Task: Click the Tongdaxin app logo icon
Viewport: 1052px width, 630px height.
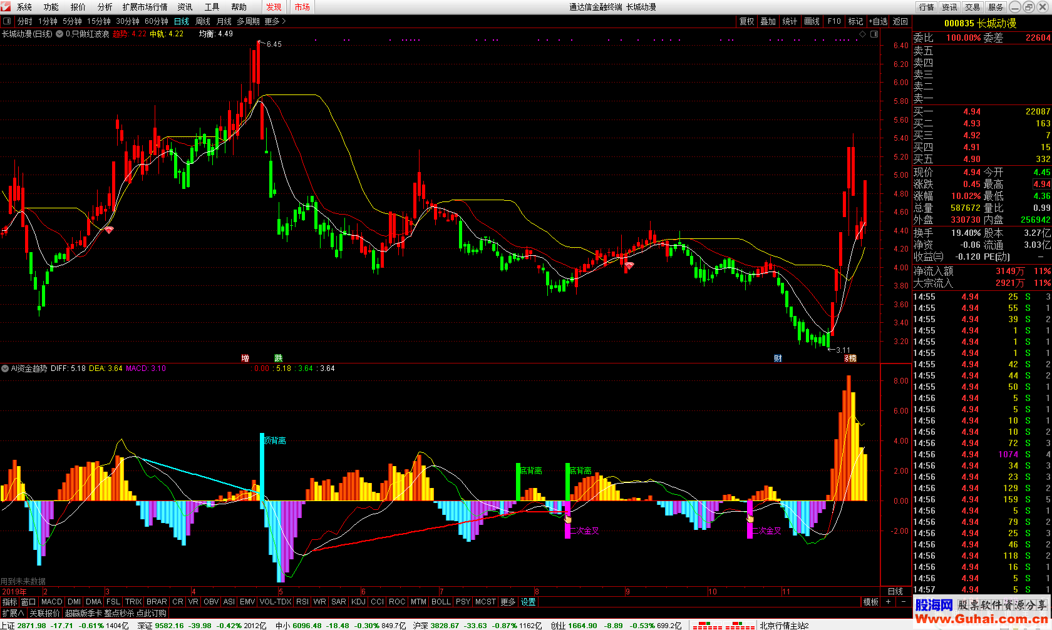Action: pos(6,6)
